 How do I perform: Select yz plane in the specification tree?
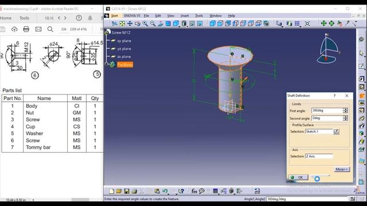(x=124, y=49)
